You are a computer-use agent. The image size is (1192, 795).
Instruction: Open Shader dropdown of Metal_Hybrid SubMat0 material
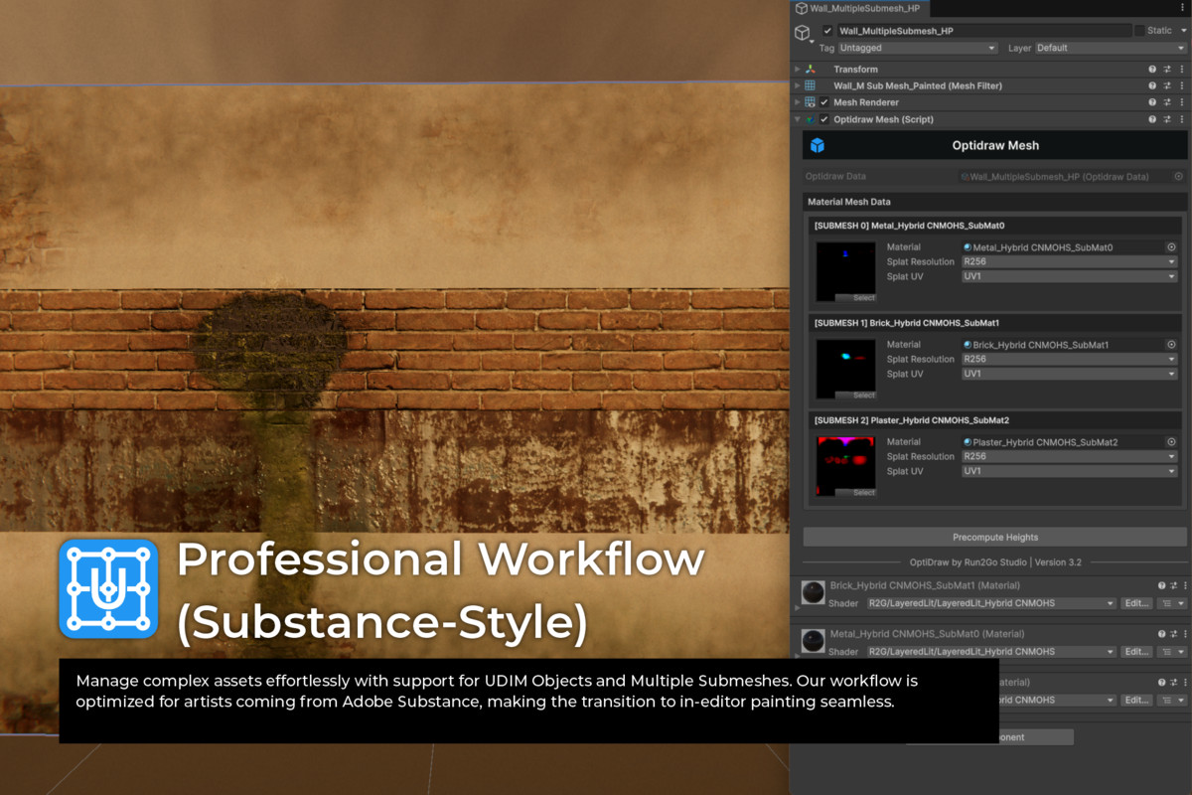[x=991, y=652]
